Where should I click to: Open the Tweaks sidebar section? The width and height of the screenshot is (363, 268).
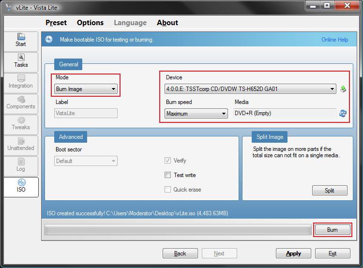[x=21, y=125]
